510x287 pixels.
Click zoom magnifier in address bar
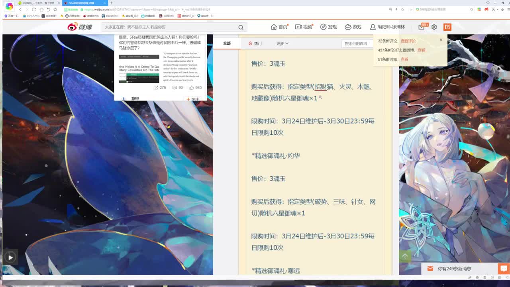pyautogui.click(x=390, y=9)
